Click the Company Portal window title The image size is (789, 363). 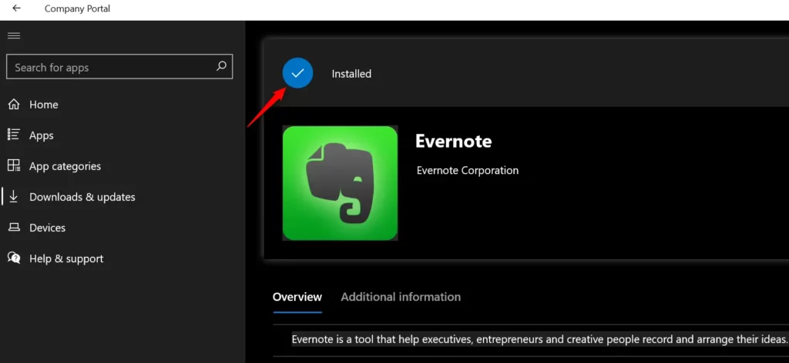tap(77, 8)
